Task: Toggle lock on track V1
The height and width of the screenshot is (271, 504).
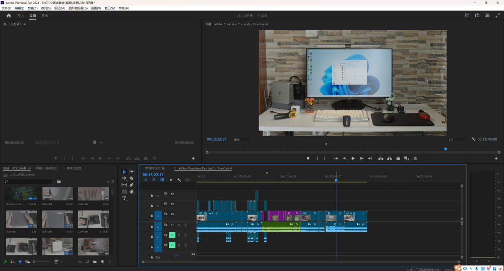Action: pos(152,216)
